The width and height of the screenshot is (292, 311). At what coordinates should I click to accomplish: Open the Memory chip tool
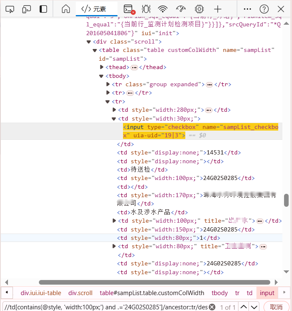coord(199,9)
